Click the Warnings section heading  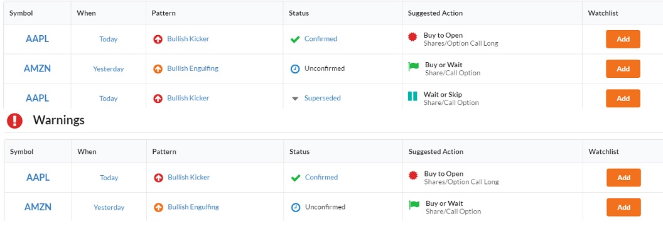pyautogui.click(x=59, y=120)
